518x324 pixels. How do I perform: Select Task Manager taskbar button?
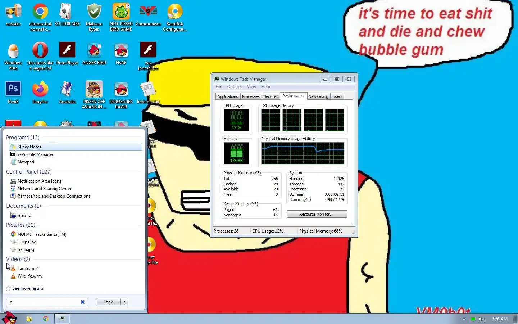(x=62, y=319)
